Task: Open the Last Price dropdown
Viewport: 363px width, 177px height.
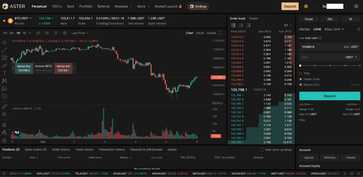Action: pyautogui.click(x=80, y=33)
